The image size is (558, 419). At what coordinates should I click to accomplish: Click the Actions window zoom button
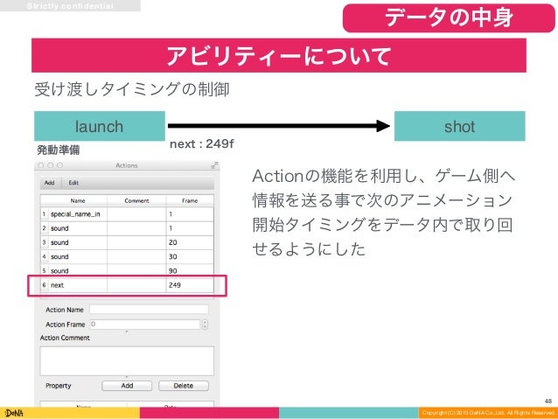pos(59,165)
